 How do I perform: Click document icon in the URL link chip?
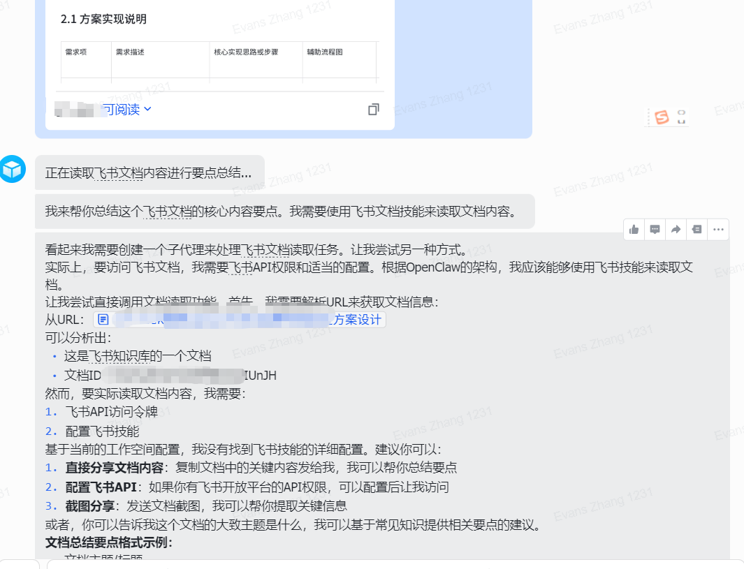103,320
